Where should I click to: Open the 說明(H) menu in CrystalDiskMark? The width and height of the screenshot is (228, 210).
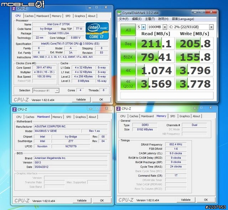pyautogui.click(x=163, y=19)
